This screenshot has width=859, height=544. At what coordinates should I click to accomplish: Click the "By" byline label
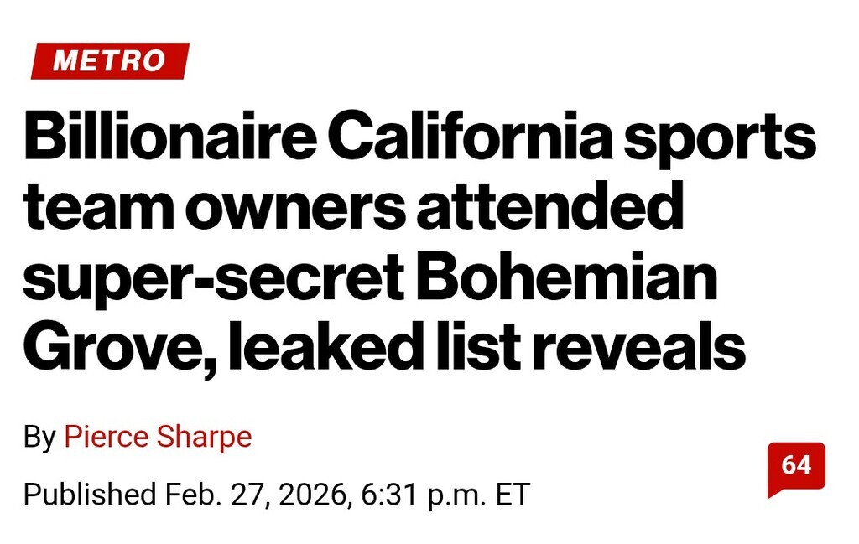click(x=39, y=437)
